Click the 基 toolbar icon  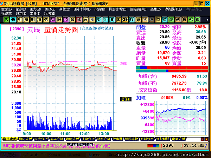(x=178, y=20)
